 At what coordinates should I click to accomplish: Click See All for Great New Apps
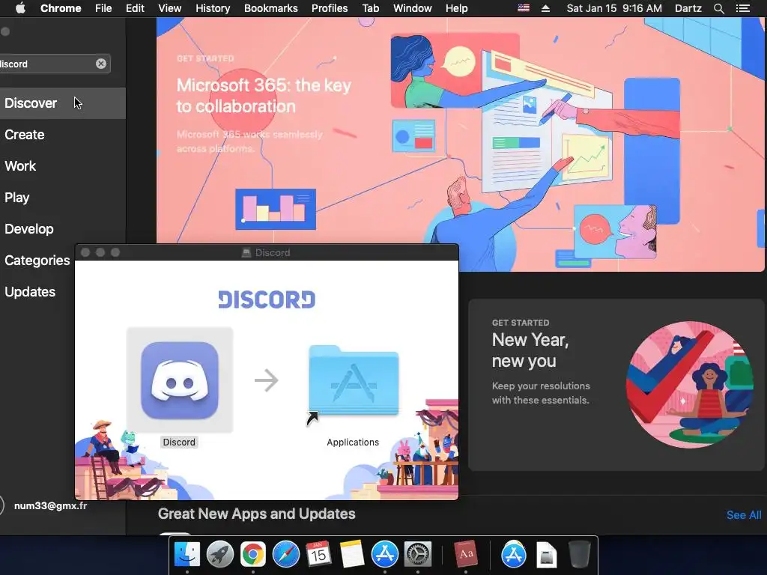pyautogui.click(x=744, y=515)
